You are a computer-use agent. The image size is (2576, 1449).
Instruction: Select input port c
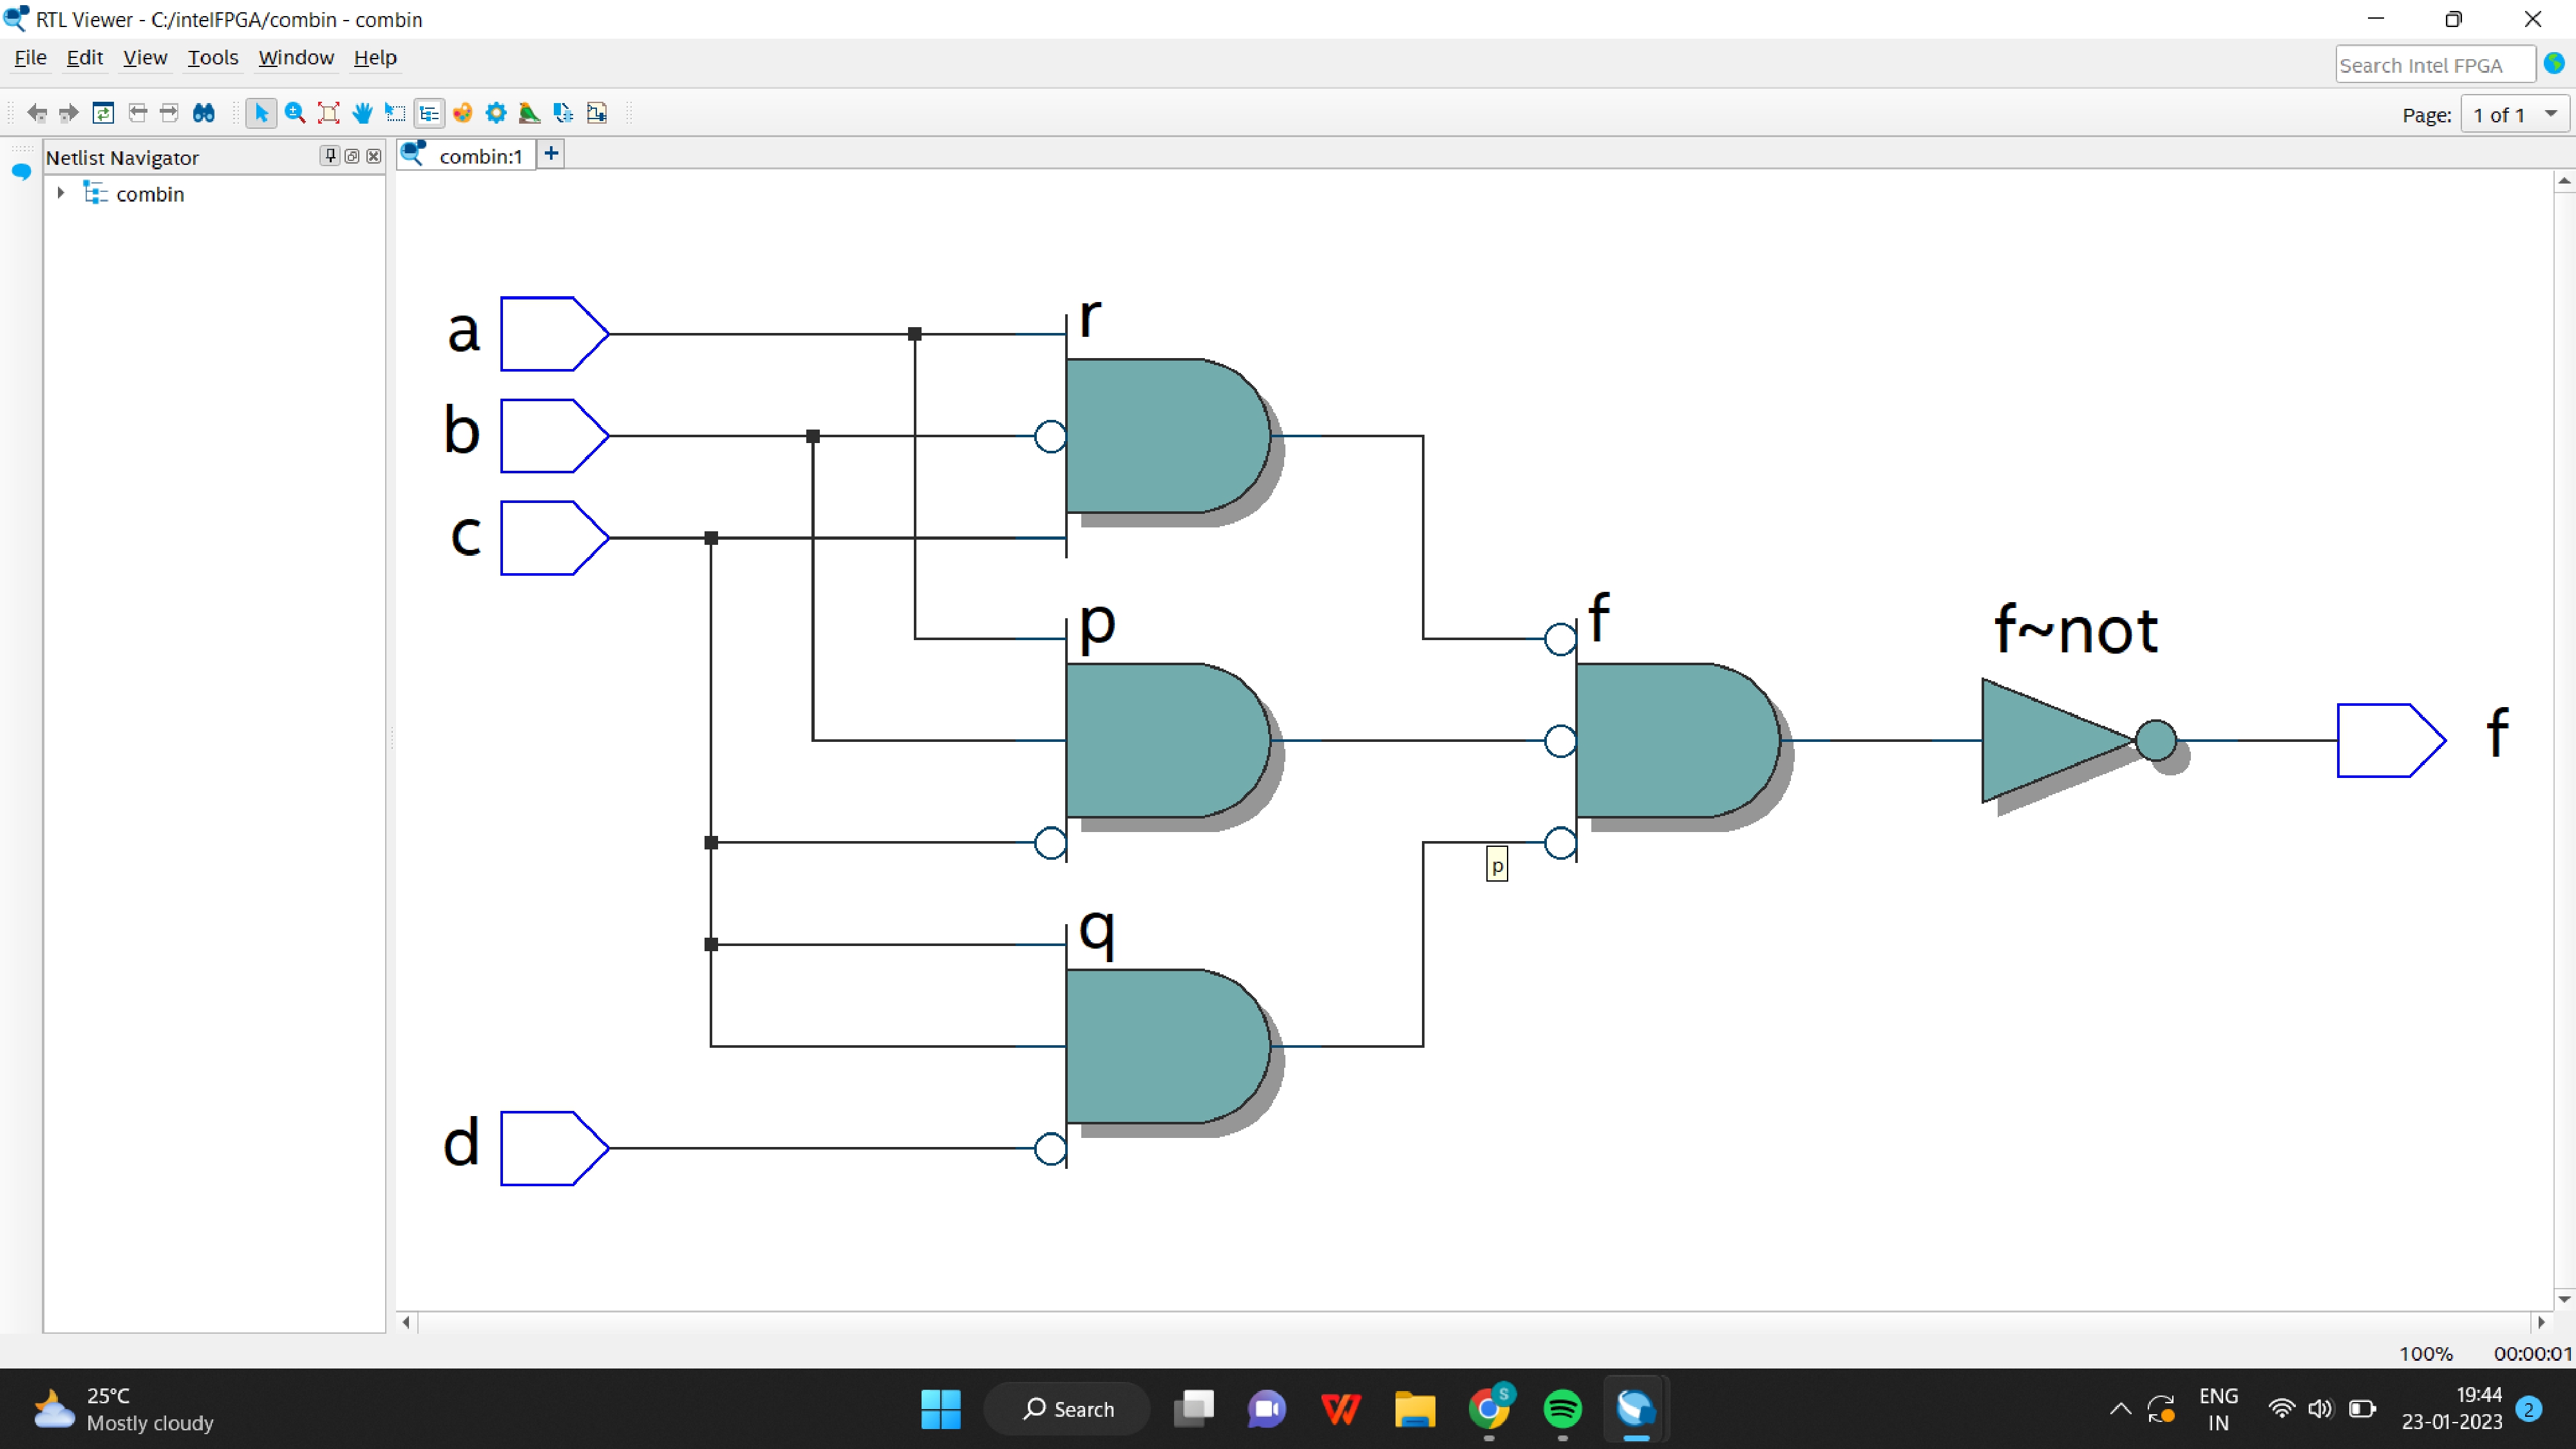click(555, 538)
